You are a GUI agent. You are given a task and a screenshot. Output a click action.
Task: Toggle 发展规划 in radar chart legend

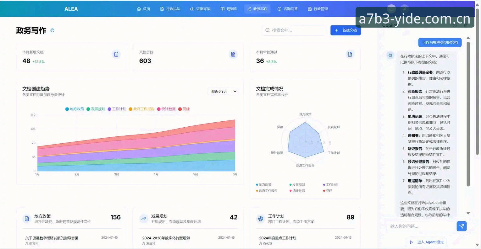[297, 185]
